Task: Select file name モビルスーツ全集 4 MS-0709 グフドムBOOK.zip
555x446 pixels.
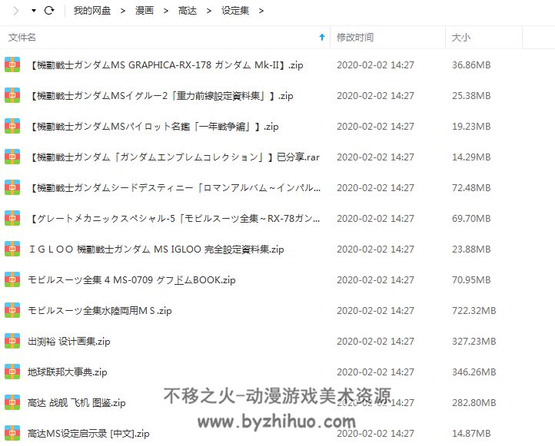Action: (131, 280)
